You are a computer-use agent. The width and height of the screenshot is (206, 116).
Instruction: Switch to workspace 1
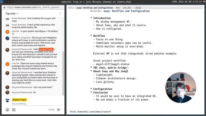(x=2, y=2)
